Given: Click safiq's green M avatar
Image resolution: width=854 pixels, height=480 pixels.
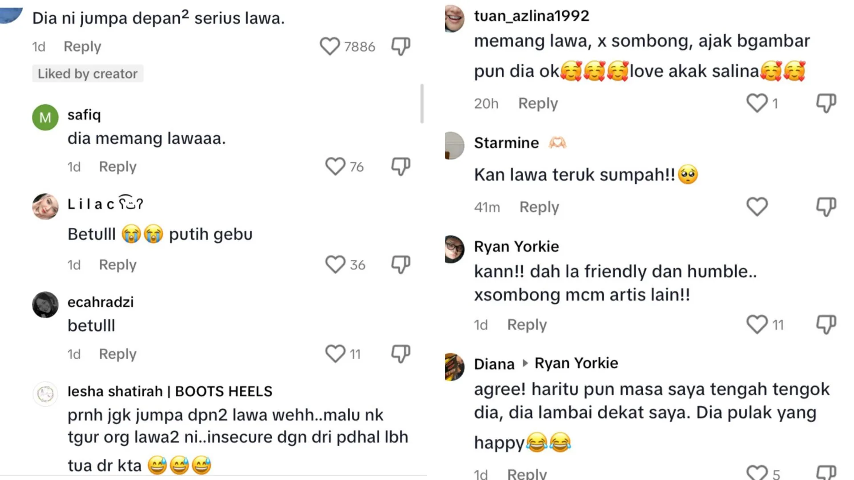Looking at the screenshot, I should click(x=45, y=117).
